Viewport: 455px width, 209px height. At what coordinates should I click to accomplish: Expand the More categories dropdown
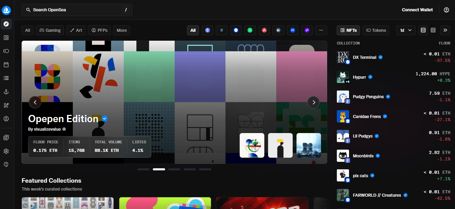coord(122,30)
